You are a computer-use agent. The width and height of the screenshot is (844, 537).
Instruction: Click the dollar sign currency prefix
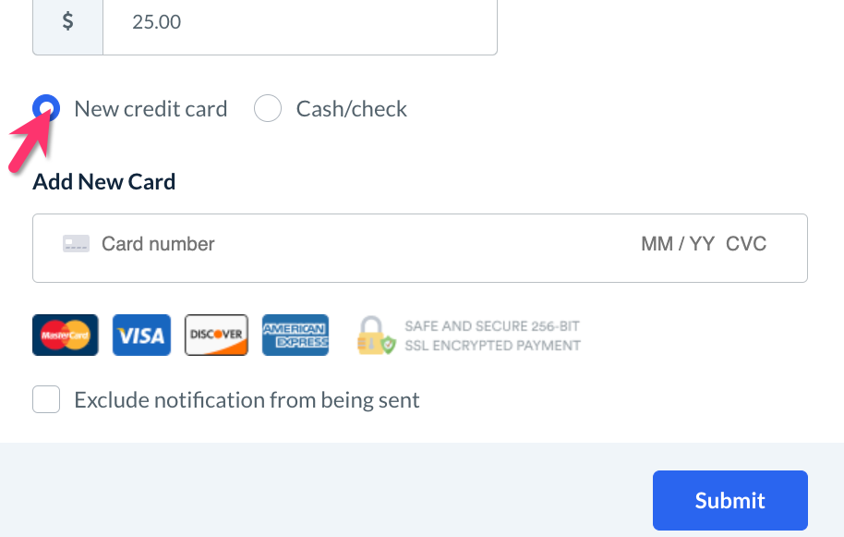coord(68,21)
